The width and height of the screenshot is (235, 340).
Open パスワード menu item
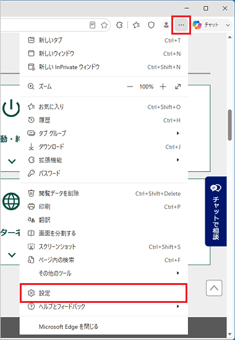(104, 173)
